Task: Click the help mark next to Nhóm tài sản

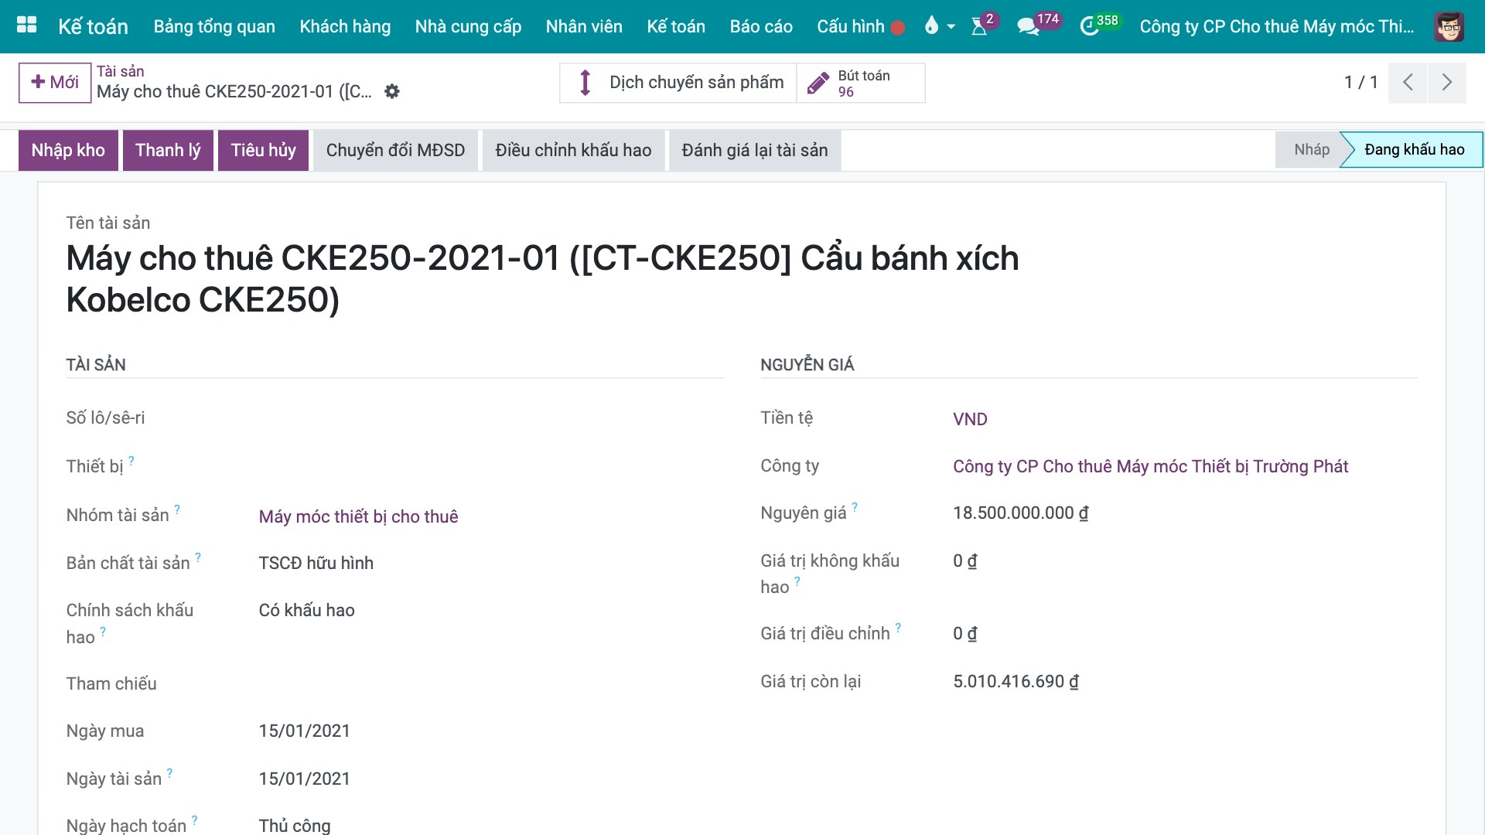Action: pyautogui.click(x=177, y=510)
